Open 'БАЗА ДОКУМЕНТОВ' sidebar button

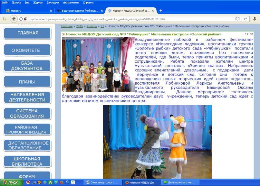(x=27, y=66)
